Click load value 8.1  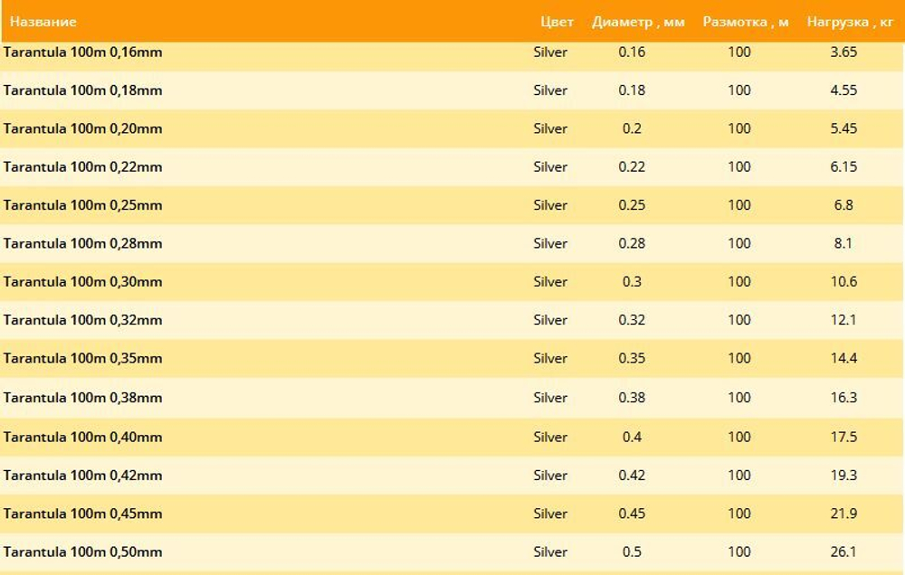click(843, 243)
